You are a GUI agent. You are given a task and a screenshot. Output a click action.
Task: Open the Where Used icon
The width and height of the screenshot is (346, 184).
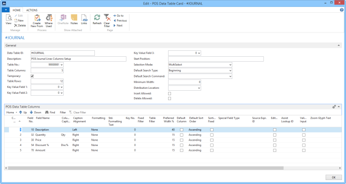tap(49, 18)
